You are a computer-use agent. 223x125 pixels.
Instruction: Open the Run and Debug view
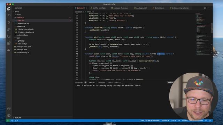tap(9, 29)
